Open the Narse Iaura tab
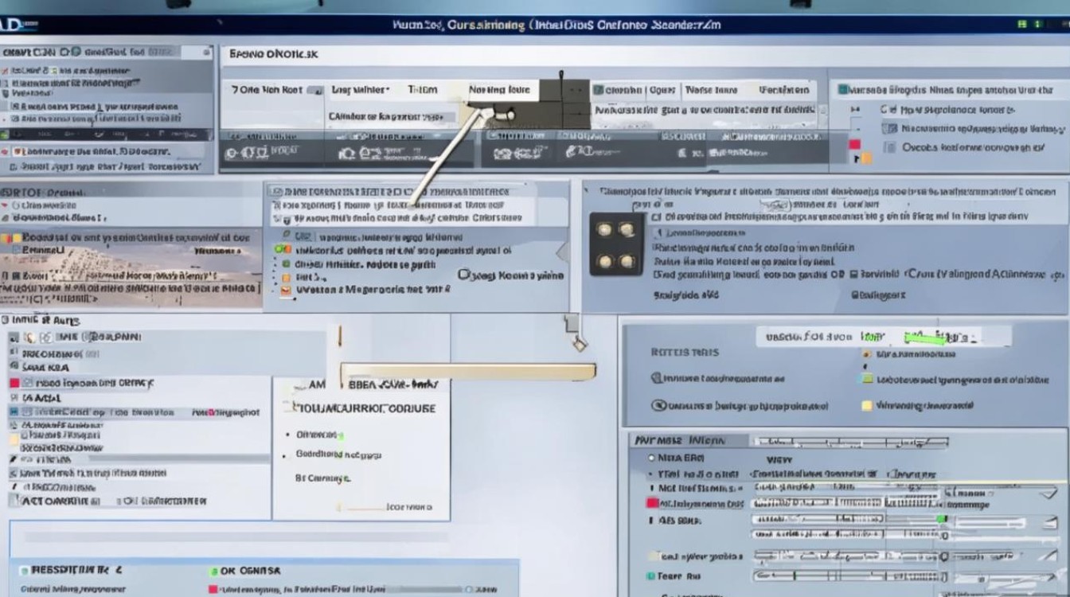Image resolution: width=1070 pixels, height=597 pixels. pyautogui.click(x=711, y=90)
